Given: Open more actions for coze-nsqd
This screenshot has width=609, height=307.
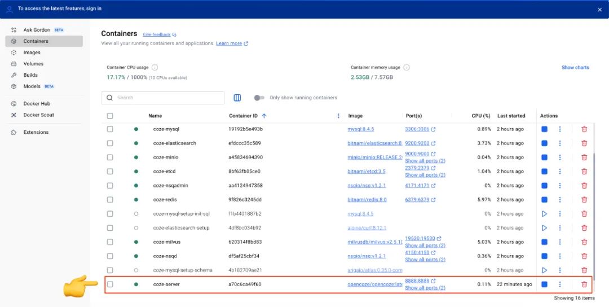Looking at the screenshot, I should coord(560,256).
